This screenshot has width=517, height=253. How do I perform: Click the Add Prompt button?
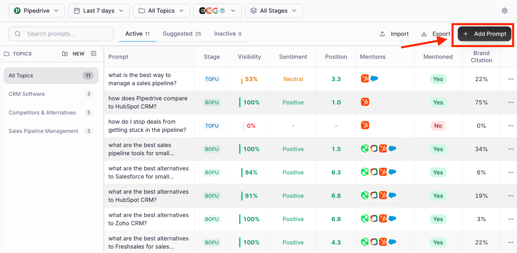(x=484, y=34)
